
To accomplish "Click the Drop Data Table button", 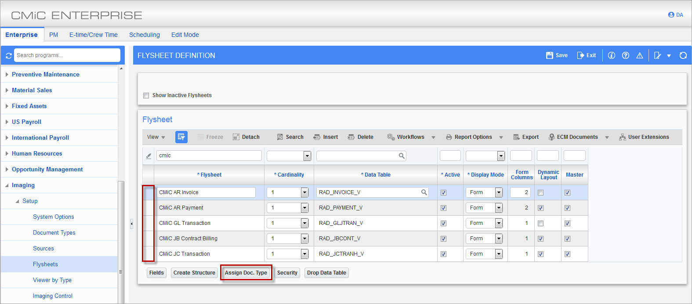I will pos(326,273).
